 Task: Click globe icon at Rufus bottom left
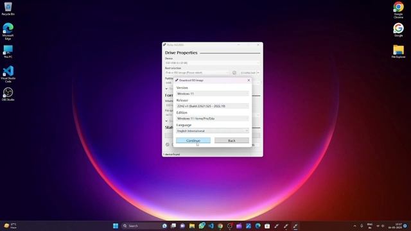click(x=168, y=144)
